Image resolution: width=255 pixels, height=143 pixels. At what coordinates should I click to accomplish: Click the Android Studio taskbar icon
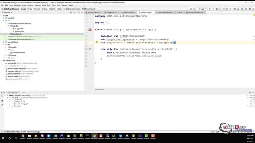[x=94, y=136]
